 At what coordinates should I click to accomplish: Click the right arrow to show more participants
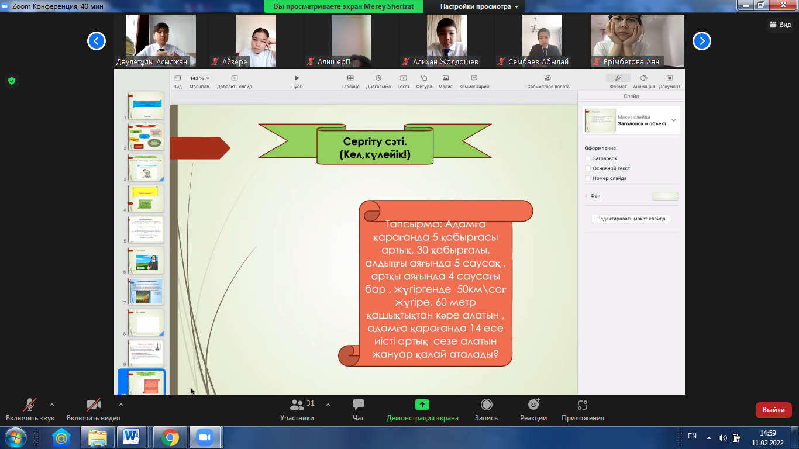point(701,41)
